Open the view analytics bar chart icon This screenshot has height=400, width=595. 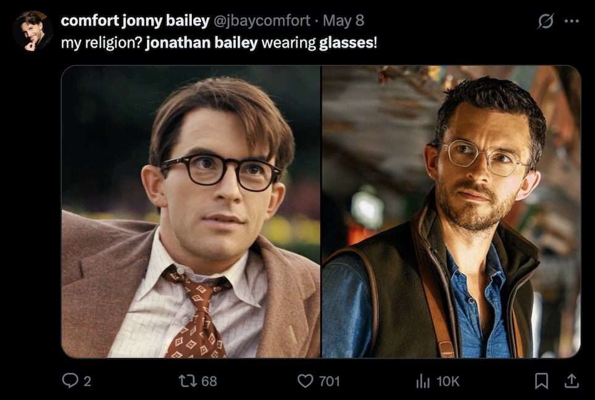tap(423, 381)
